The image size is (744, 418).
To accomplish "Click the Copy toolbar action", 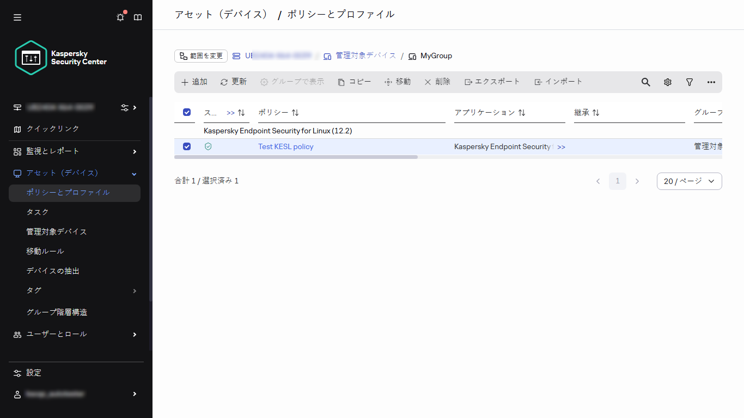I will click(354, 82).
